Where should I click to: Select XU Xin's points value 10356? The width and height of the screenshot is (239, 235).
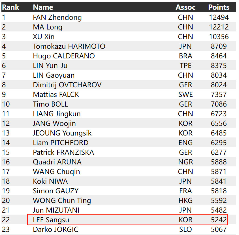click(219, 37)
